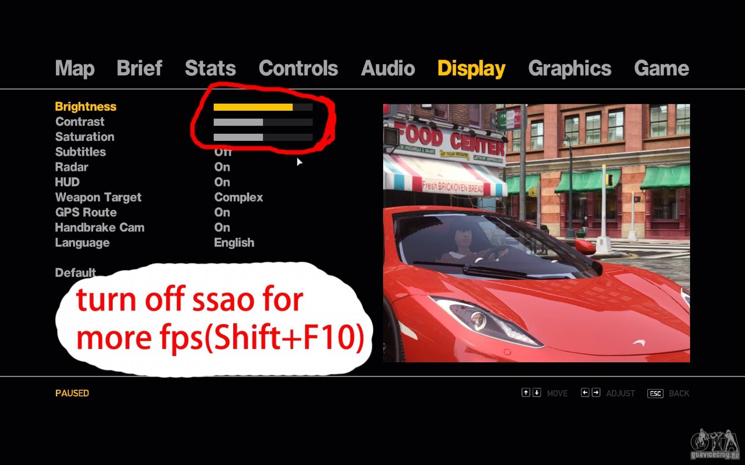Viewport: 745px width, 465px height.
Task: Select the Contrast setting label
Action: click(x=80, y=122)
